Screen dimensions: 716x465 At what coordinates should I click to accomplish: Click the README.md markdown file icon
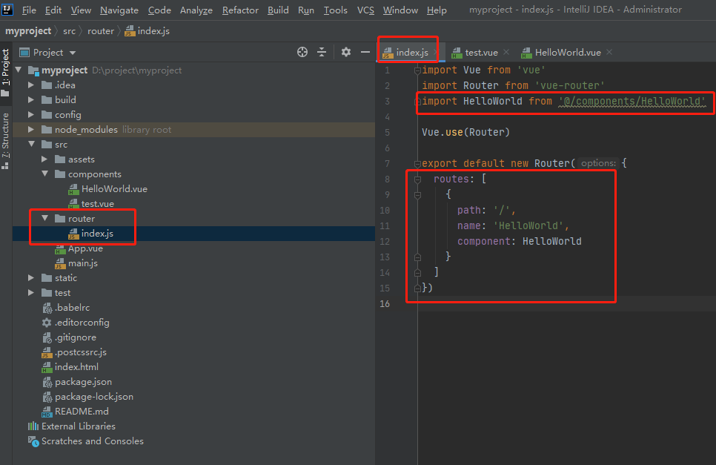[47, 412]
